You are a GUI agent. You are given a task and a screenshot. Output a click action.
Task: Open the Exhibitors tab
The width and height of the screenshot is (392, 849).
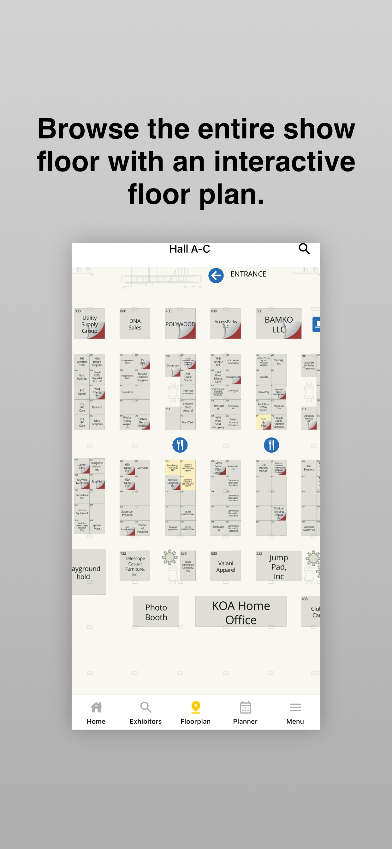146,713
